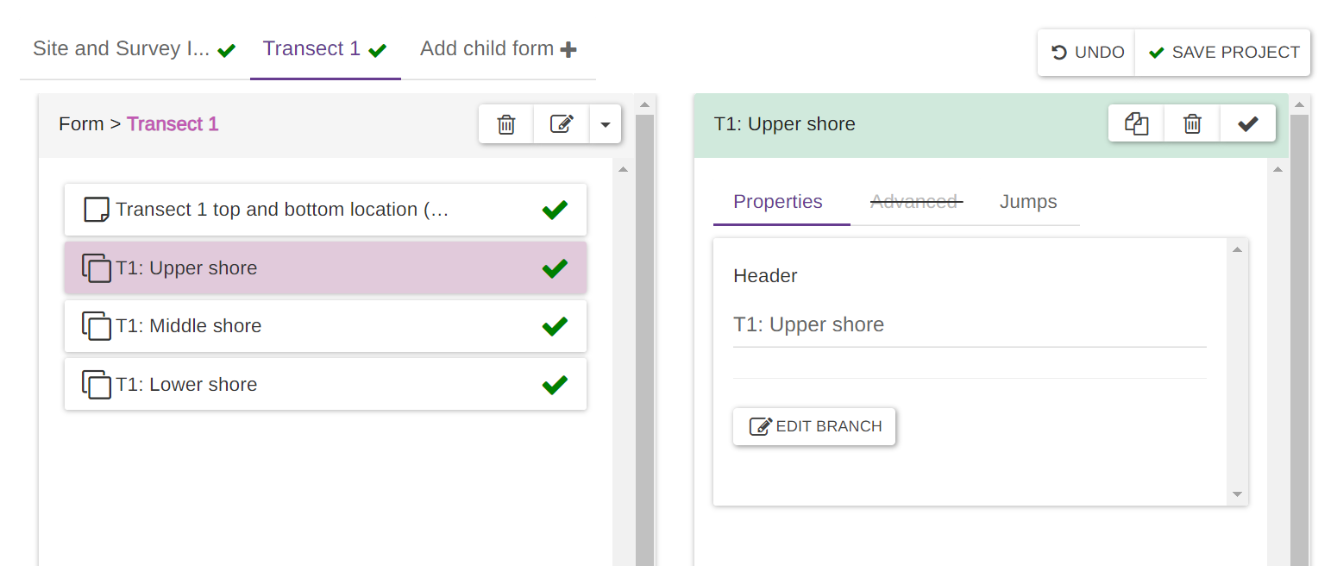This screenshot has width=1337, height=566.
Task: Switch to the Jumps tab
Action: (x=1028, y=202)
